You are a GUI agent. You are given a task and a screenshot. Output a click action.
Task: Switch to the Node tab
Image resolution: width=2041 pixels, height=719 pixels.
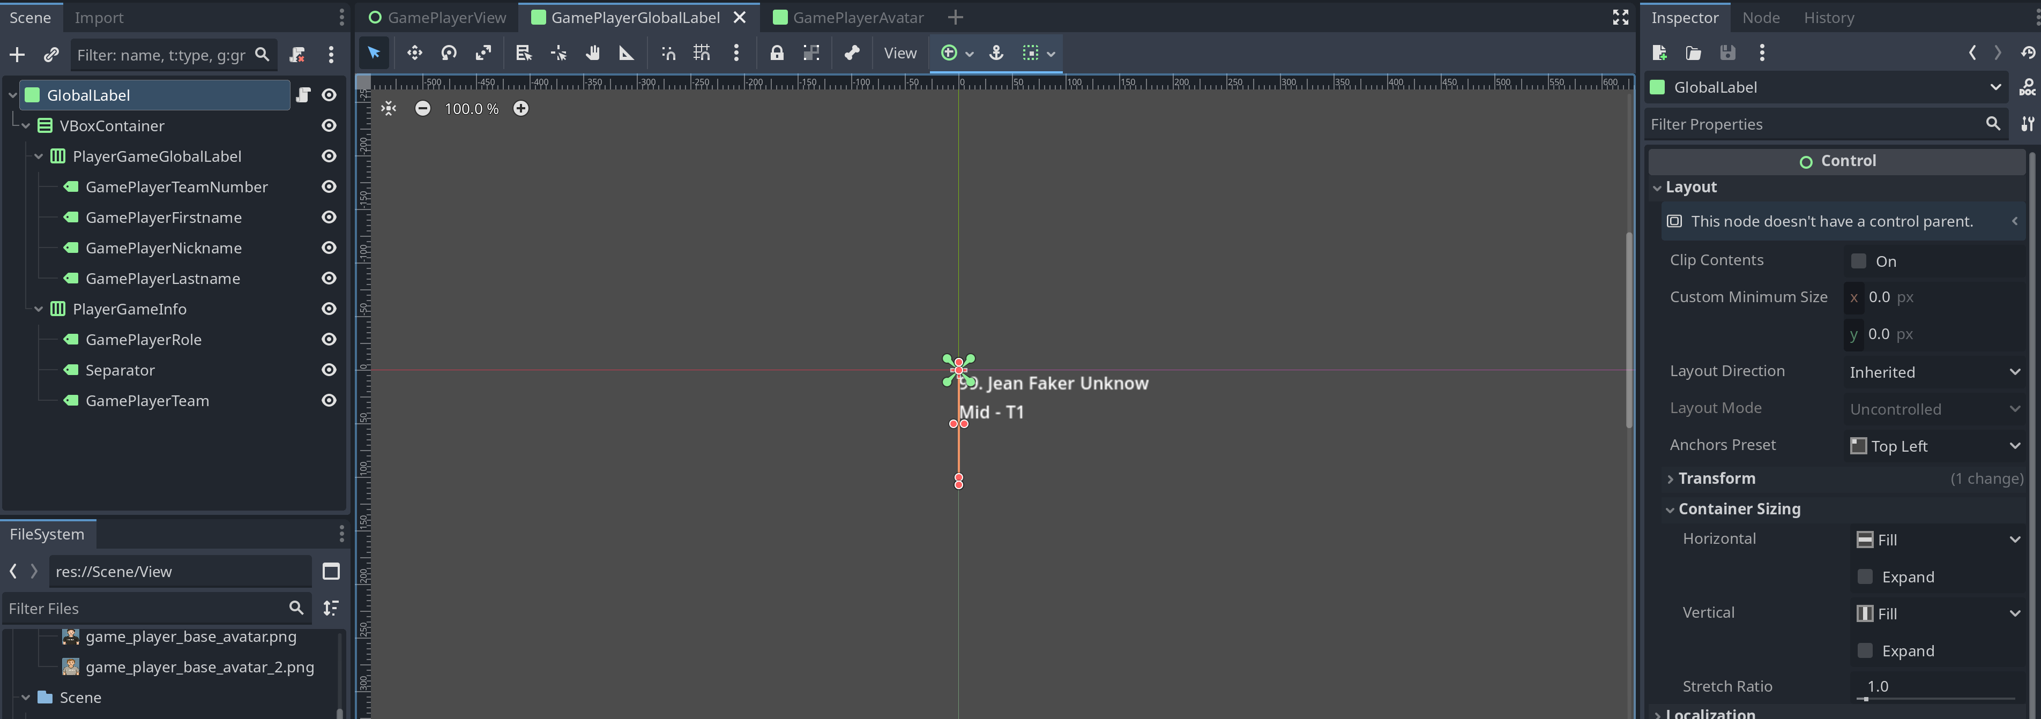[1761, 18]
